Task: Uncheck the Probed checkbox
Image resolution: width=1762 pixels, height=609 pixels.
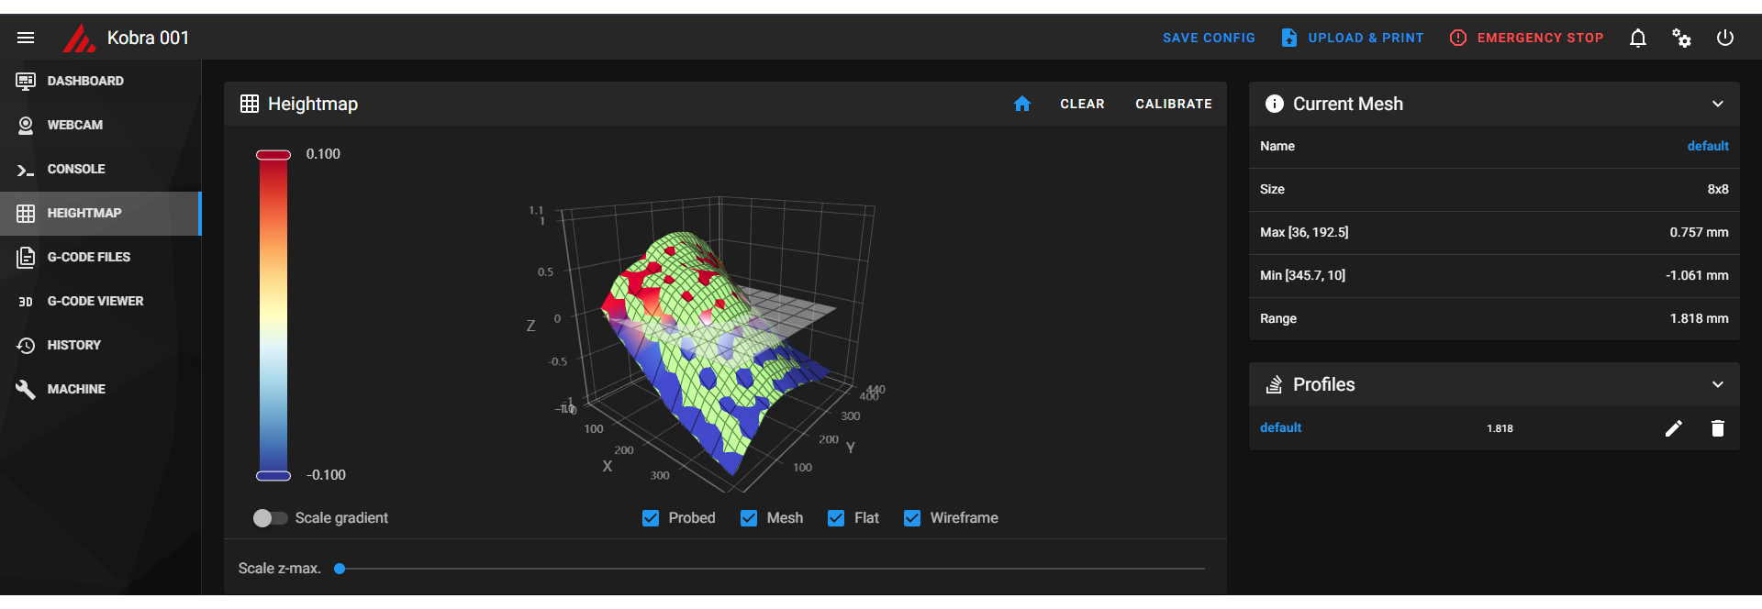Action: click(x=651, y=518)
